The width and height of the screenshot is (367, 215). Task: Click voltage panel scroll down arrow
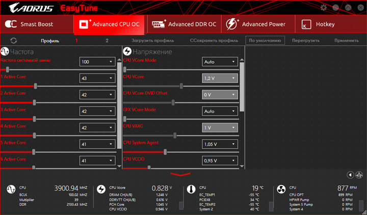(242, 166)
